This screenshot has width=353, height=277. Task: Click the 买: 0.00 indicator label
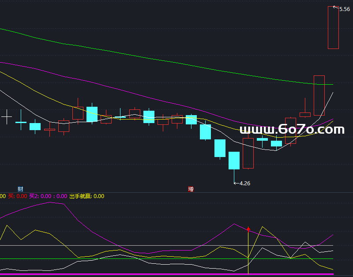(x=18, y=196)
